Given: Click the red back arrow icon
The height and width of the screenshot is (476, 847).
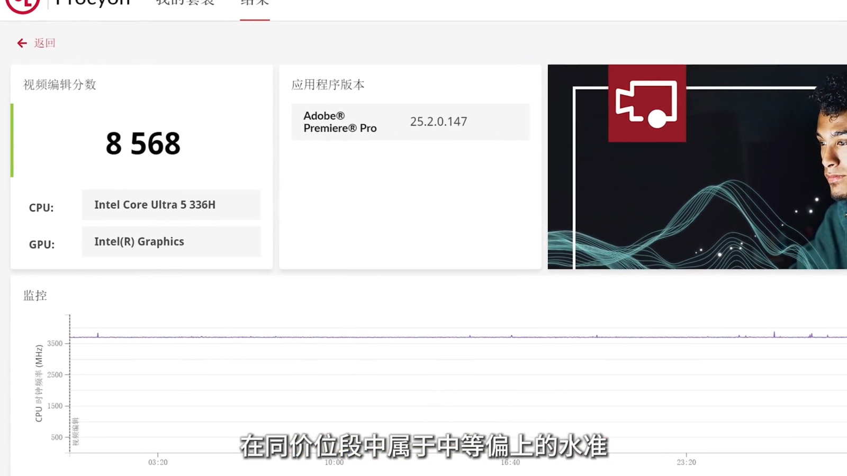Looking at the screenshot, I should (22, 43).
